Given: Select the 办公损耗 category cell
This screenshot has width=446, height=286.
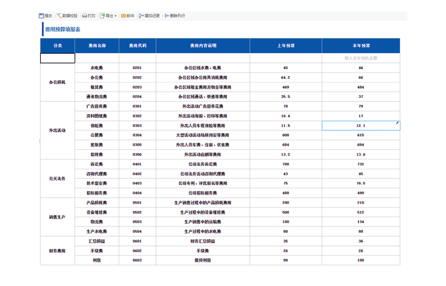Looking at the screenshot, I should point(57,82).
